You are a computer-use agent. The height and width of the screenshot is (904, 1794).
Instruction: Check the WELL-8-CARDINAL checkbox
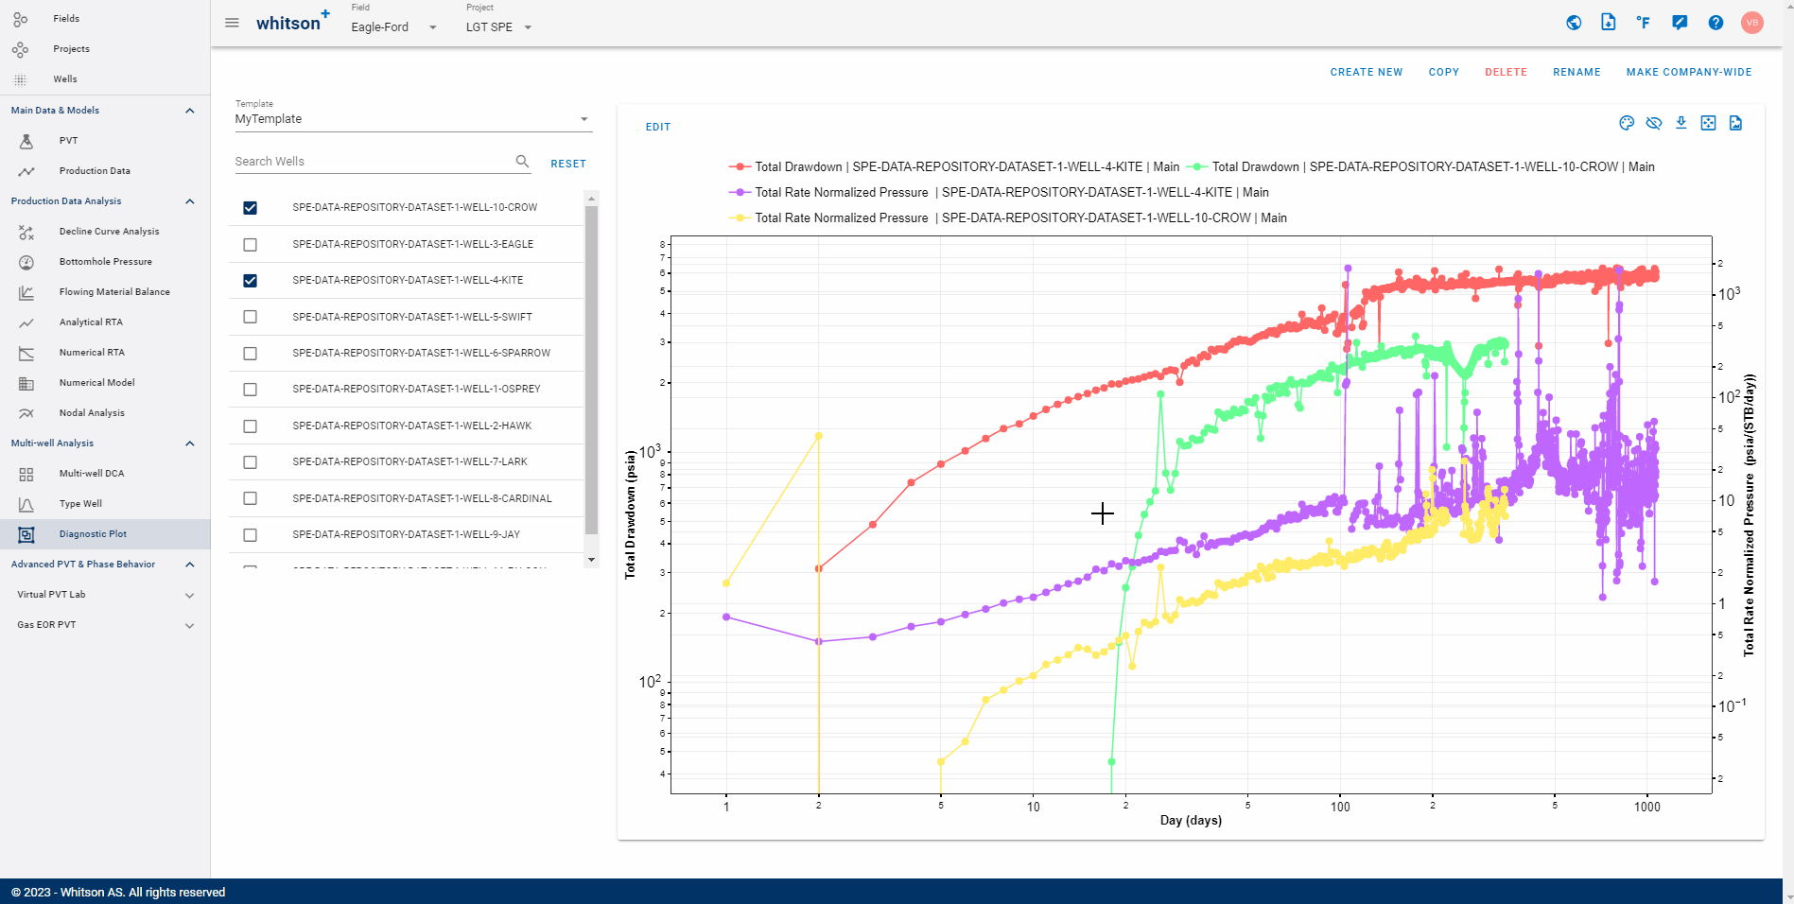coord(250,498)
